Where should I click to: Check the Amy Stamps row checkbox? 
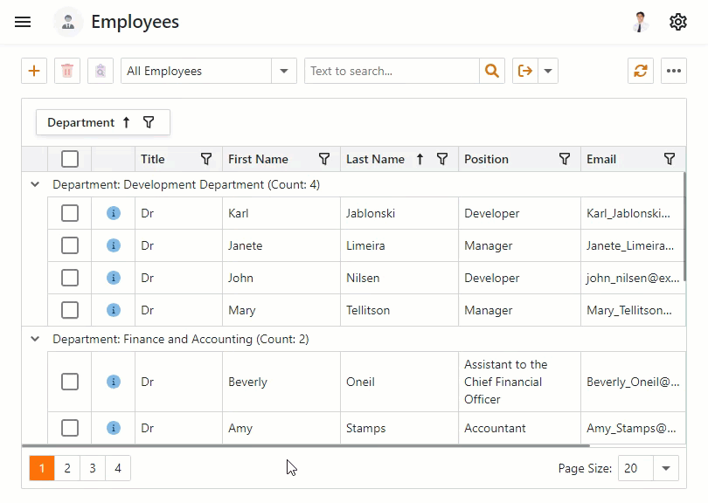70,428
